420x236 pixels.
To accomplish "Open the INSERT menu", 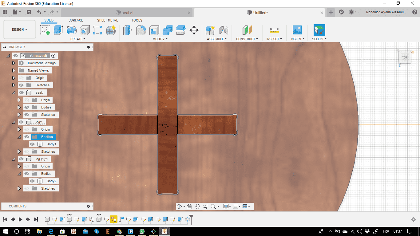I will [x=298, y=39].
